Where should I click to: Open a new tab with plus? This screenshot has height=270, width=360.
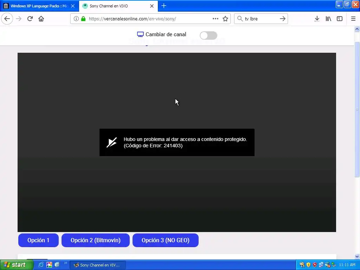point(164,6)
